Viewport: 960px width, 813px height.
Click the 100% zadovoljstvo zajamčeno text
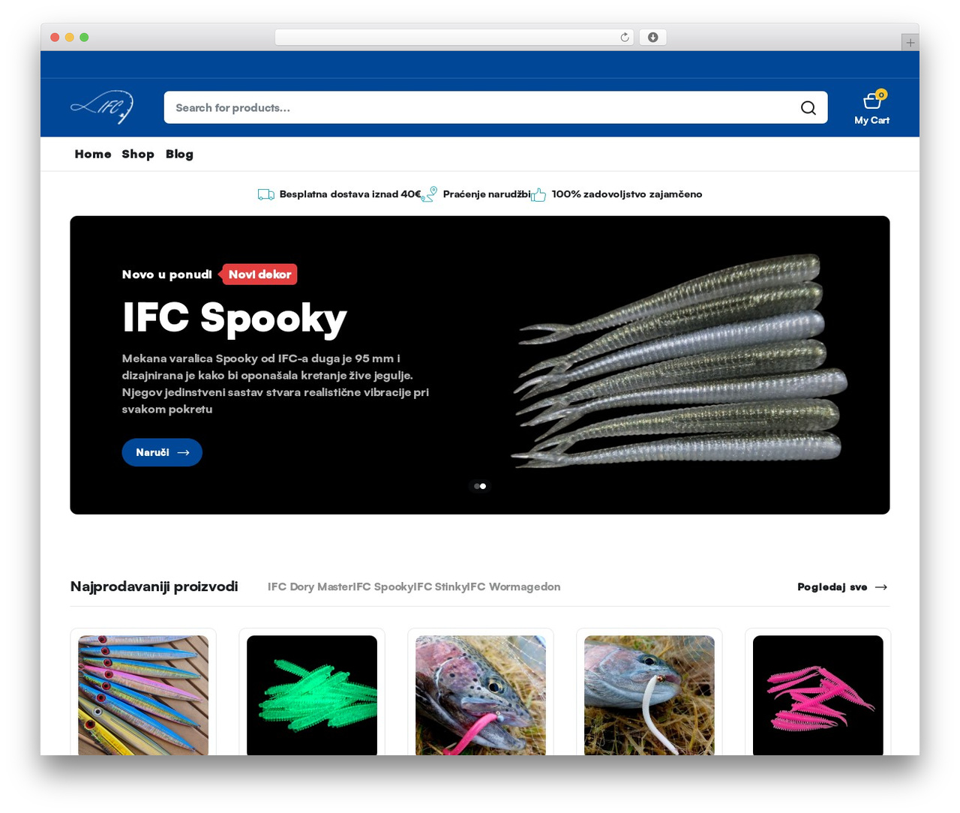pyautogui.click(x=627, y=194)
